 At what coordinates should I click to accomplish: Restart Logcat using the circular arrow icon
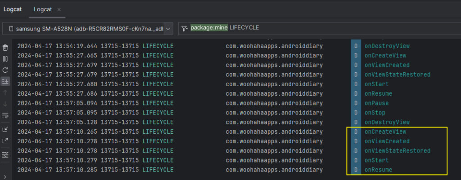tap(5, 70)
